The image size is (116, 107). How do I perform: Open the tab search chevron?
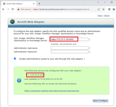98,2
